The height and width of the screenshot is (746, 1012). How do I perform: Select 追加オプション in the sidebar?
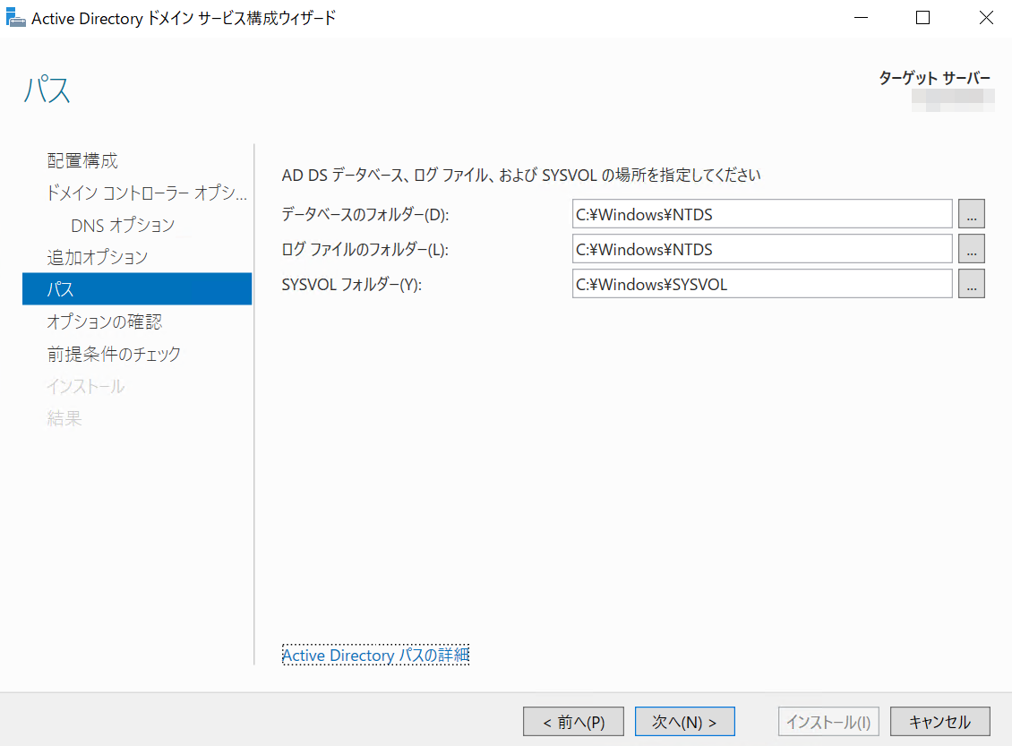click(97, 258)
